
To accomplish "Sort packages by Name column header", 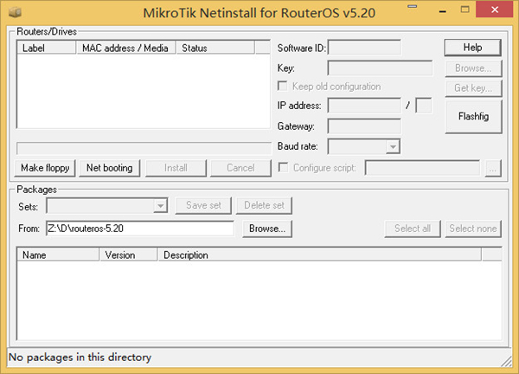I will pos(58,255).
